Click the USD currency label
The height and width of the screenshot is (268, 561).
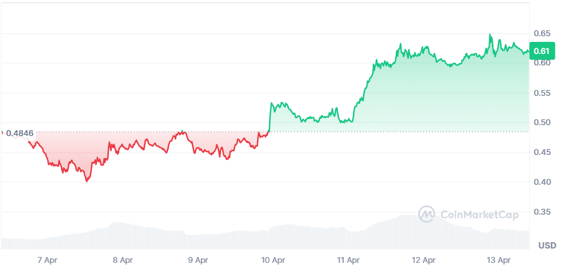pos(547,246)
